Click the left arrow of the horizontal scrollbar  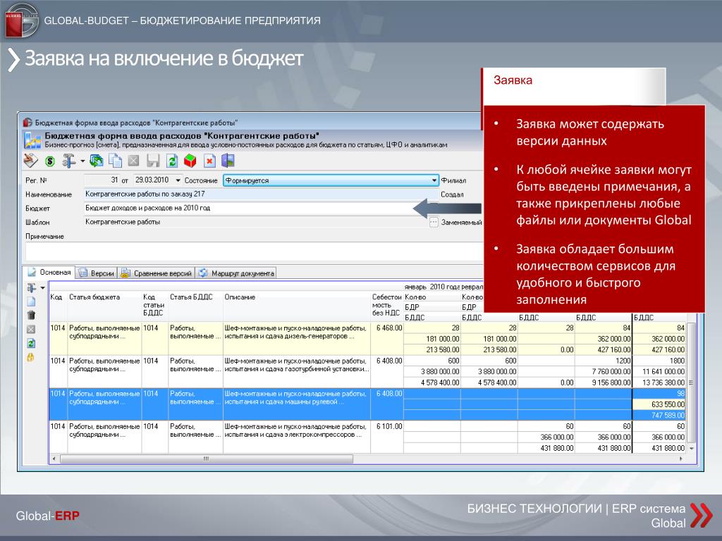click(x=54, y=459)
